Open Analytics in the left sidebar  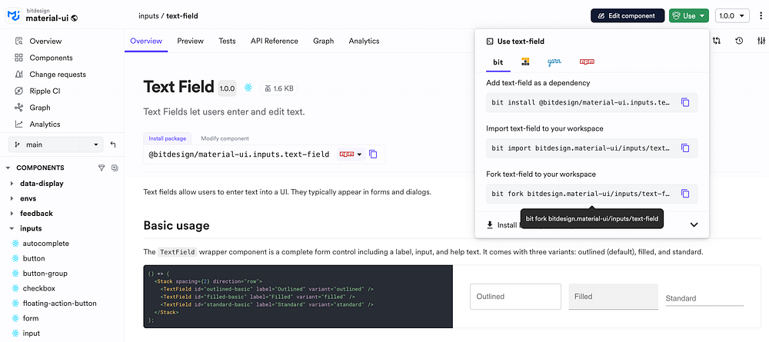45,125
